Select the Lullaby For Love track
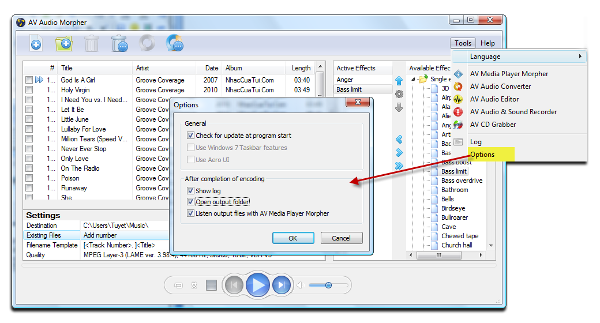The width and height of the screenshot is (600, 323). click(84, 129)
